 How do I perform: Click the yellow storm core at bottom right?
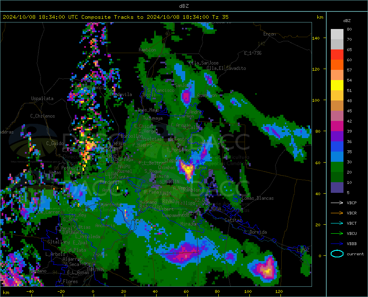point(267,272)
